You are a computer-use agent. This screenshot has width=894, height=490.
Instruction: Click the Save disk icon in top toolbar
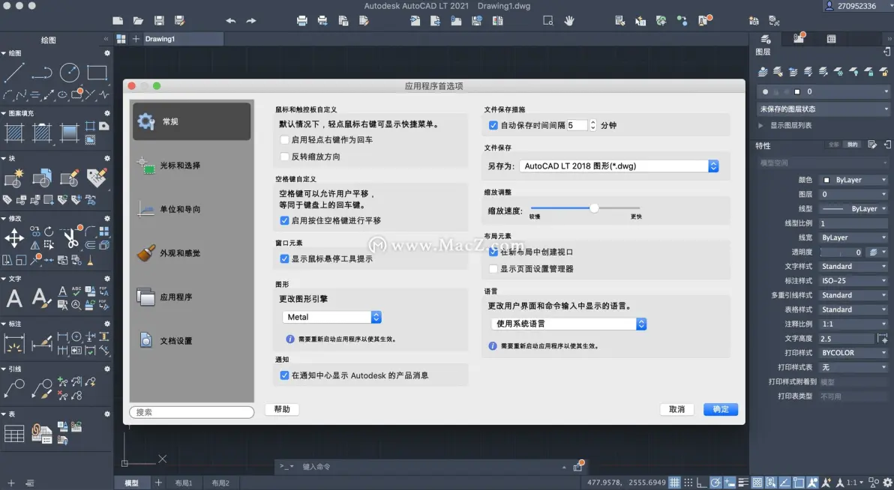159,21
